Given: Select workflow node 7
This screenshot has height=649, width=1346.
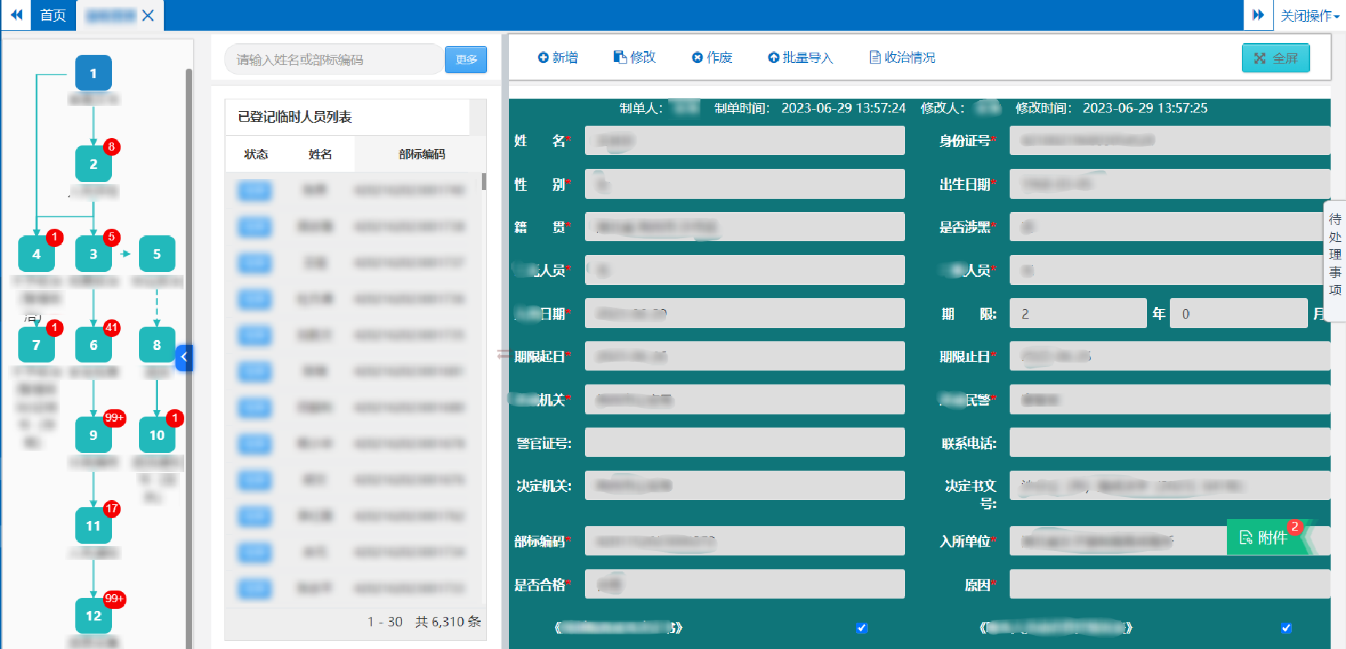Looking at the screenshot, I should click(37, 345).
